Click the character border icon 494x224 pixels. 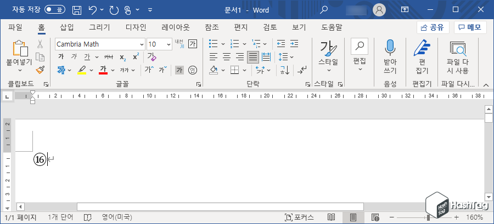click(193, 44)
